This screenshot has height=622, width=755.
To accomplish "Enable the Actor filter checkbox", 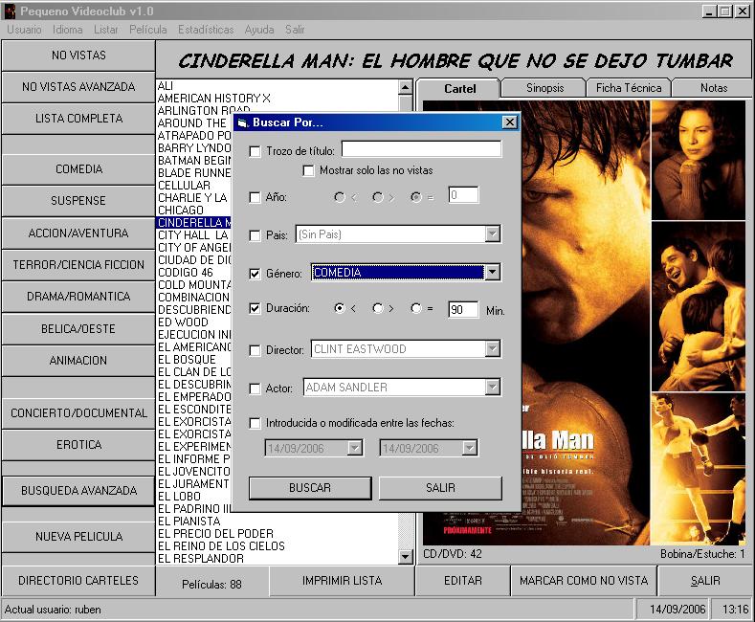I will point(255,389).
